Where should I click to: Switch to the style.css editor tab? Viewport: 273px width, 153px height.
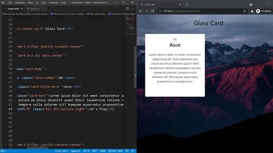[x=35, y=8]
